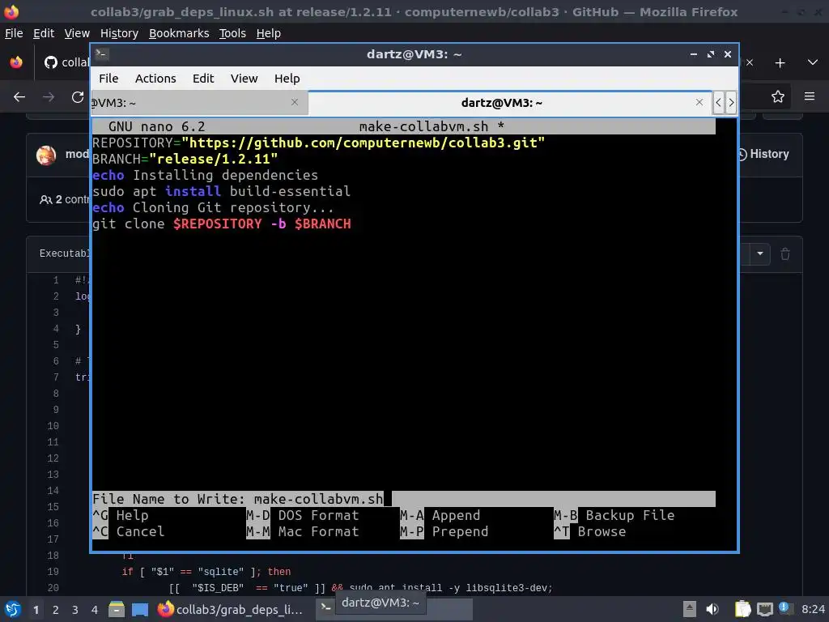Open Firefox Edit menu
The height and width of the screenshot is (622, 829).
[x=44, y=33]
